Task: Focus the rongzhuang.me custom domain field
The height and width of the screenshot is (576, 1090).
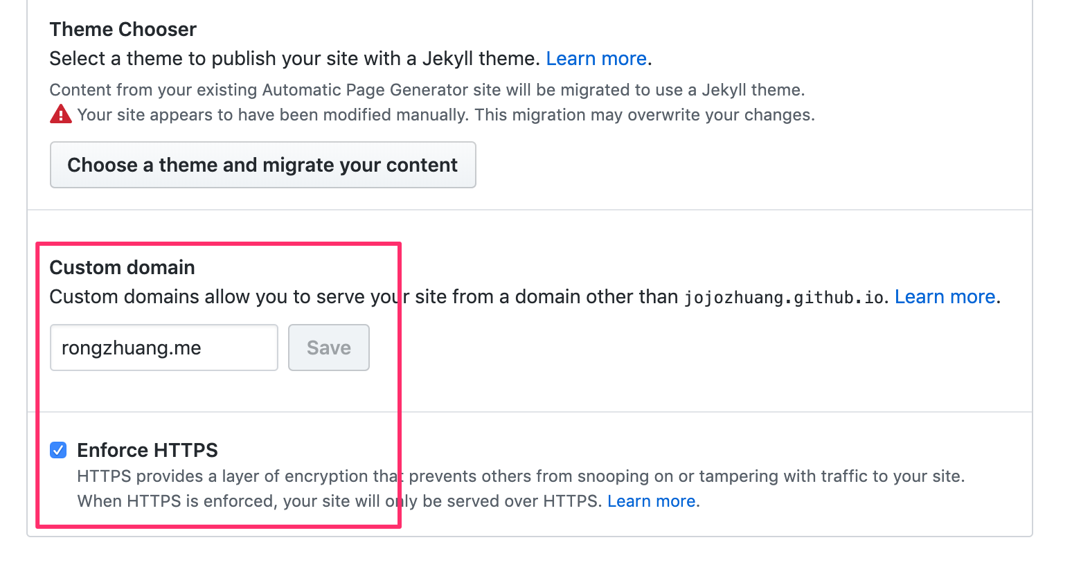Action: pos(164,348)
